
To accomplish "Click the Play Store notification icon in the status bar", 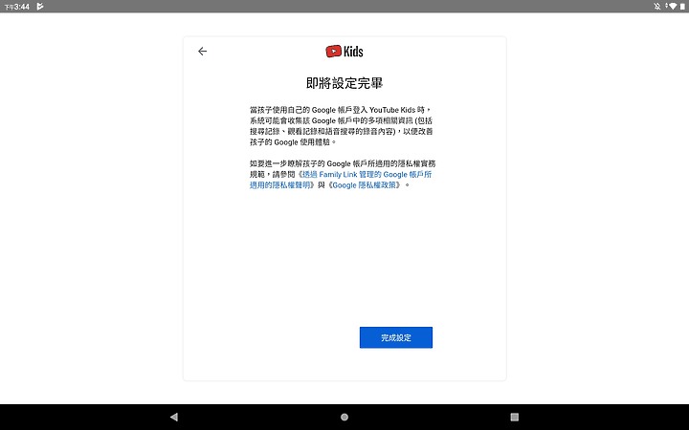I will coord(40,6).
